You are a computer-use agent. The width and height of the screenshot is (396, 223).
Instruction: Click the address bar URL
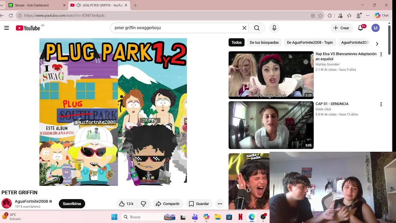click(x=65, y=15)
